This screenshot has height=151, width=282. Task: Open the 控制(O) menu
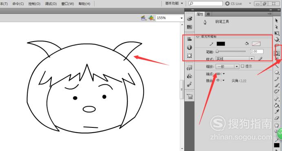pos(34,4)
